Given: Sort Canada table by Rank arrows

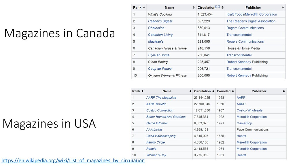Looking at the screenshot, I should click(144, 7).
